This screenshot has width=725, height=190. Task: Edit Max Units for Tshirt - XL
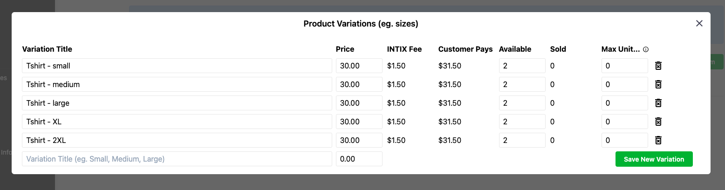pyautogui.click(x=625, y=122)
